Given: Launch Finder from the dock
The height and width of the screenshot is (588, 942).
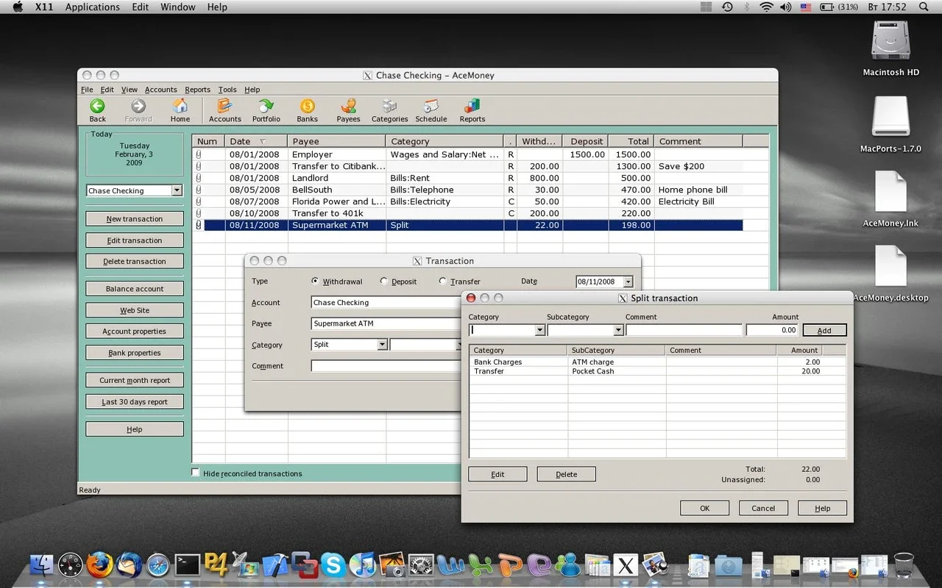Looking at the screenshot, I should click(42, 564).
